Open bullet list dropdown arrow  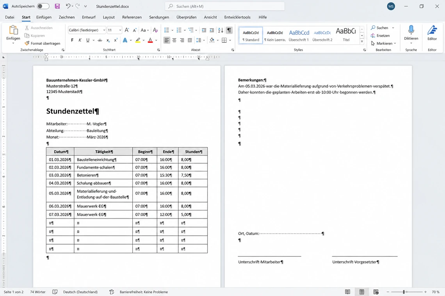(172, 30)
